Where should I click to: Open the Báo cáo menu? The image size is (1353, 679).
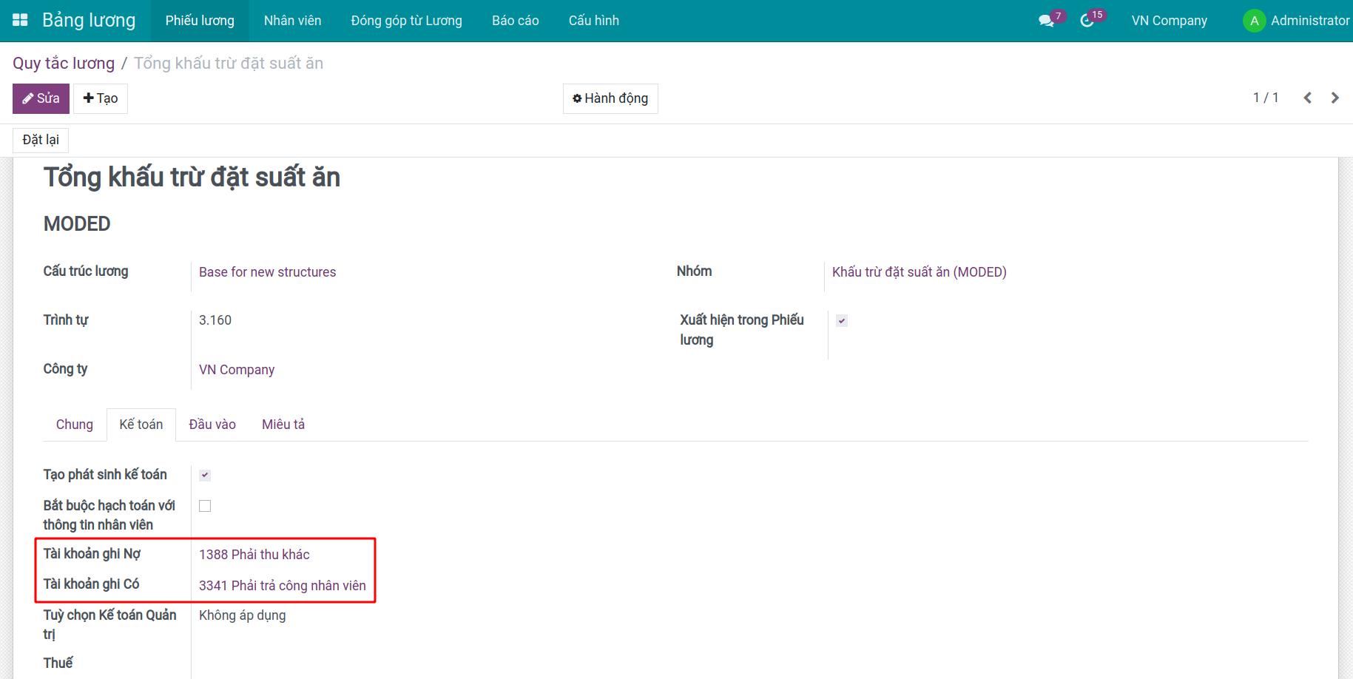(x=515, y=21)
